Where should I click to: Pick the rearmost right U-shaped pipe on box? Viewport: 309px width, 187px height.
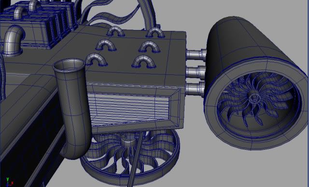point(155,32)
